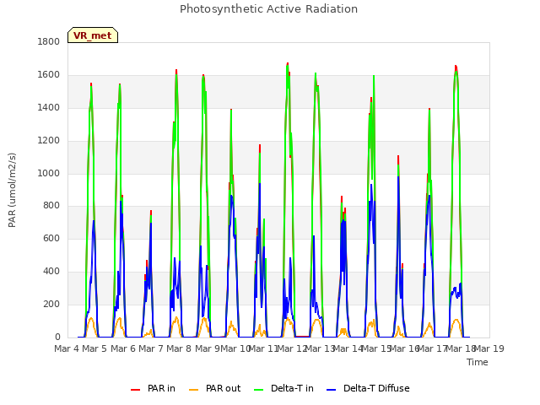The height and width of the screenshot is (405, 540).
Task: Click the 0 y-axis tick label
Action: (x=57, y=337)
